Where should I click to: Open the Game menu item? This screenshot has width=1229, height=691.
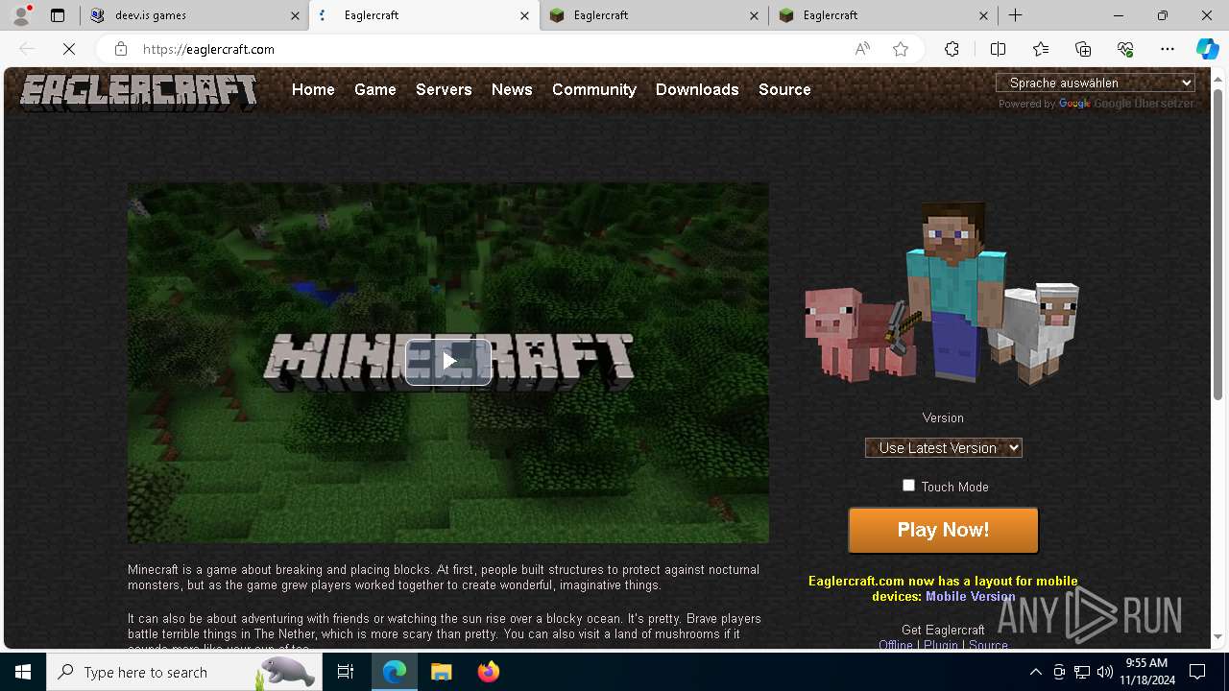click(x=375, y=89)
